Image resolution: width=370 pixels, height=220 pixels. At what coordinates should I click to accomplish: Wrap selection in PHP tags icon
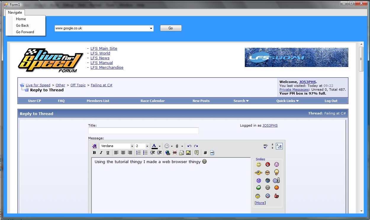coord(212,153)
